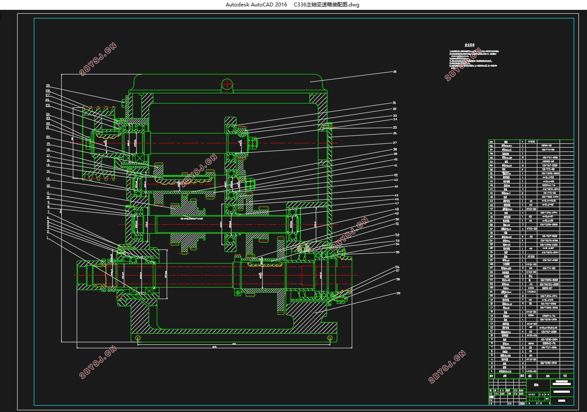Select part balloon number 37

click(x=395, y=143)
